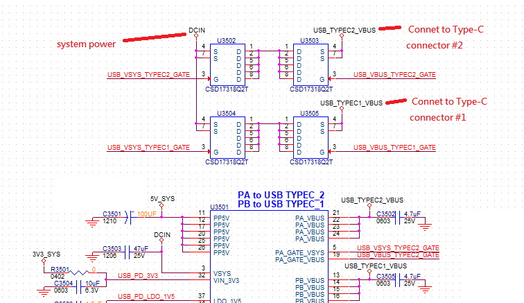524x303 pixels.
Task: Click USB_VBUS_TYPEC1_GATE net label at U3505 gate
Action: coord(394,148)
